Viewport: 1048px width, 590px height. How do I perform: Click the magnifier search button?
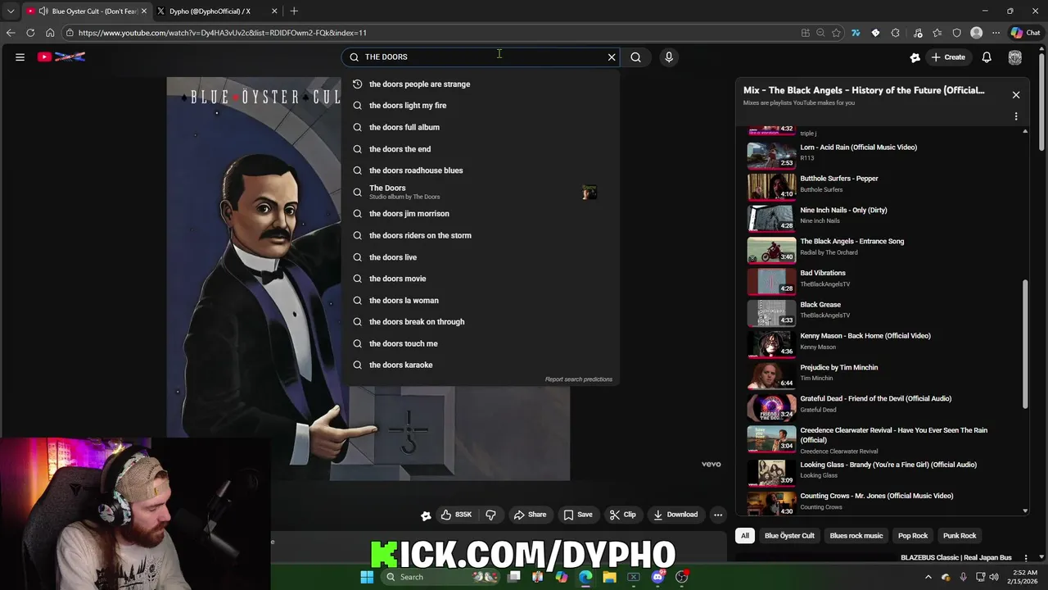click(635, 57)
